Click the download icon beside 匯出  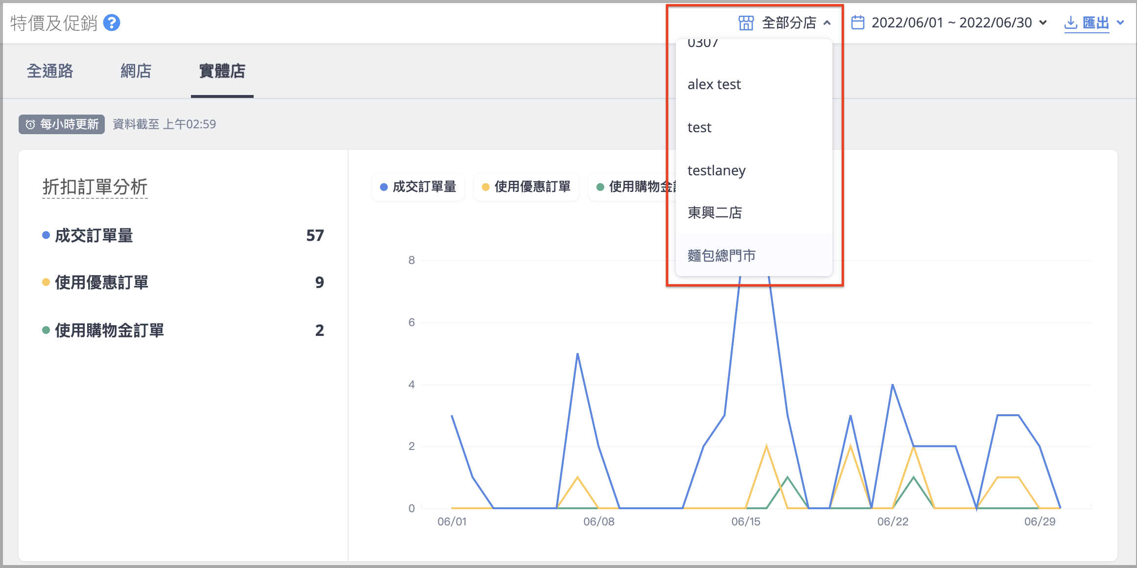pyautogui.click(x=1071, y=23)
